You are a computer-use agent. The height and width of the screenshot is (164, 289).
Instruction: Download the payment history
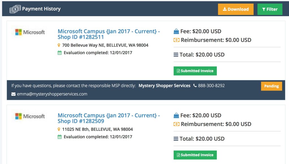click(x=236, y=9)
